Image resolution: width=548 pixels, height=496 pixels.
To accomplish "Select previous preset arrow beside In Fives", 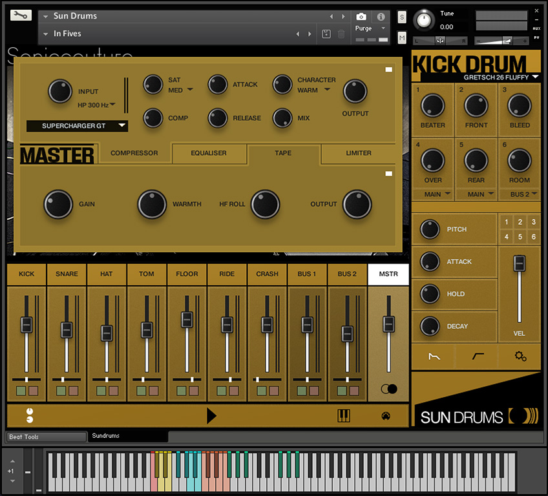I will [298, 34].
